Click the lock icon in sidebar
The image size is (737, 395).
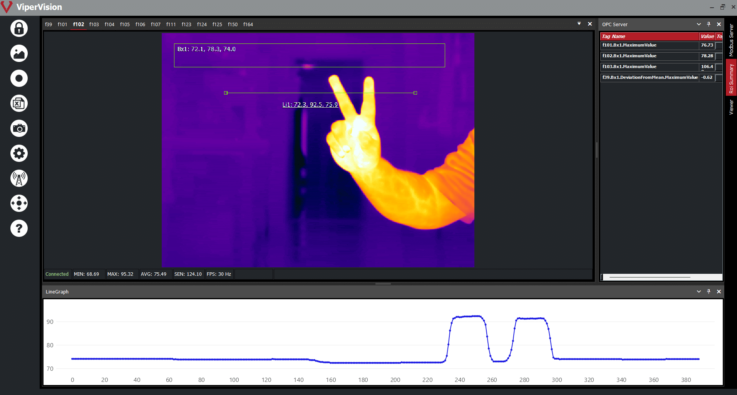19,28
